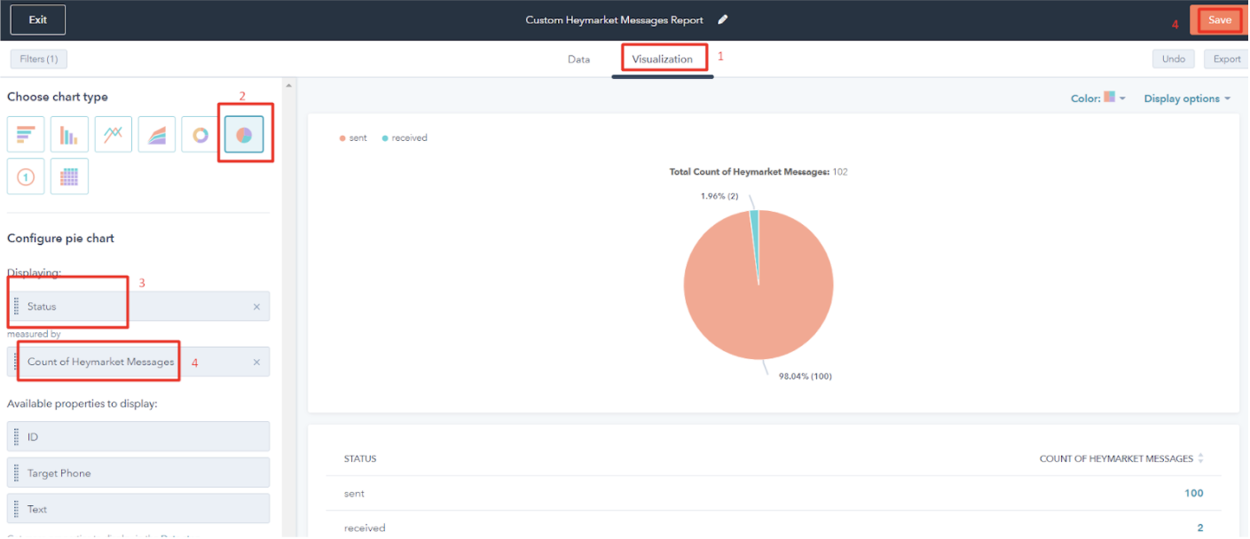Open the Color palette dropdown
Image resolution: width=1250 pixels, height=539 pixels.
click(1098, 98)
